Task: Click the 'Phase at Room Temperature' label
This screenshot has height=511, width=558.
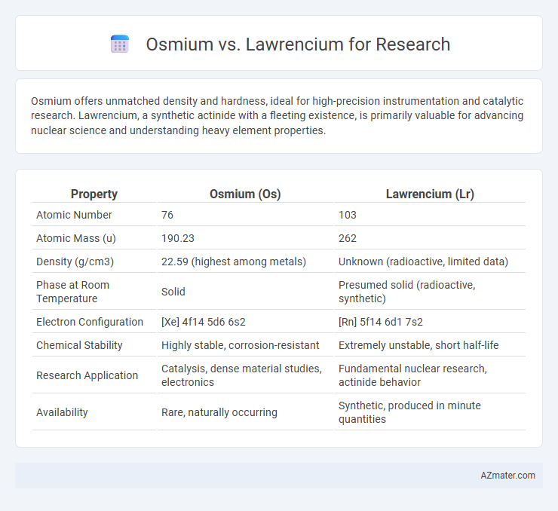Action: pos(72,292)
